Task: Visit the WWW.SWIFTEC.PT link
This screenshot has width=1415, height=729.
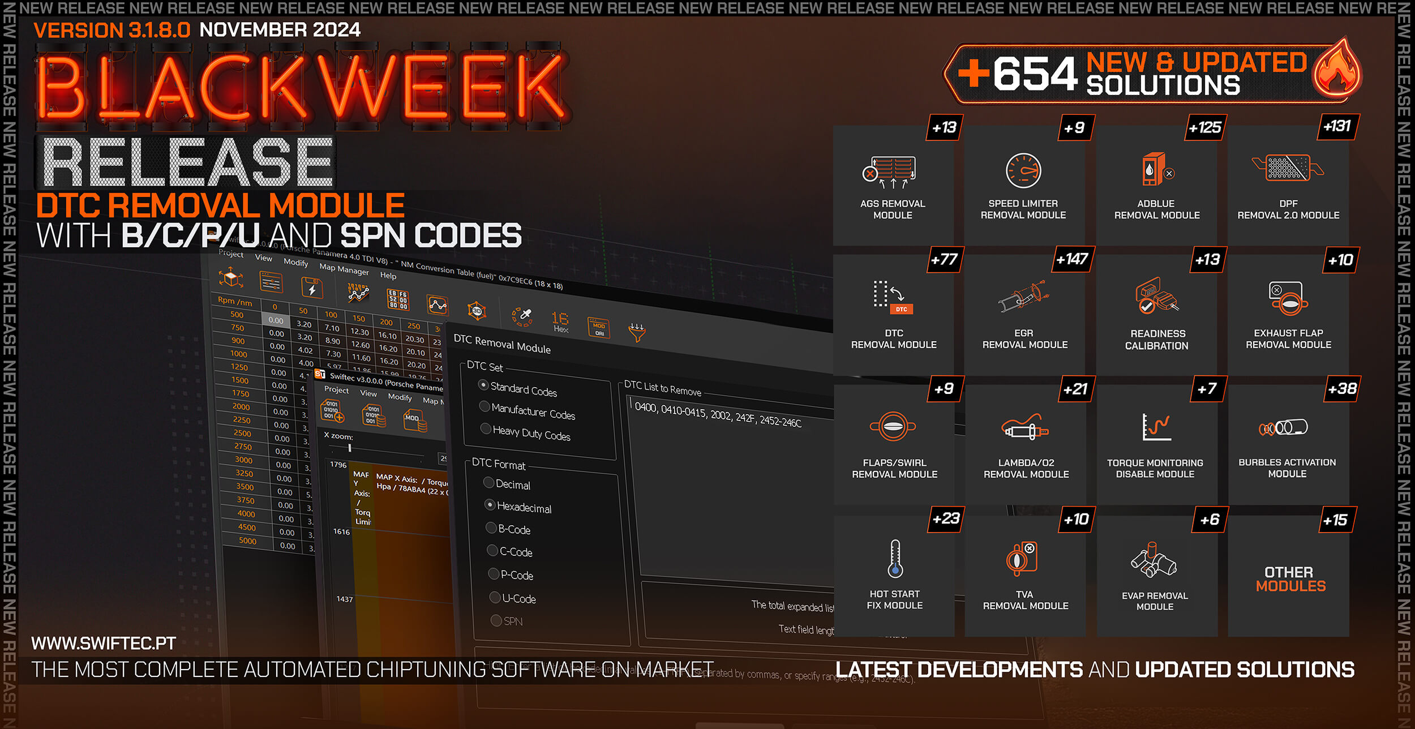Action: tap(104, 644)
